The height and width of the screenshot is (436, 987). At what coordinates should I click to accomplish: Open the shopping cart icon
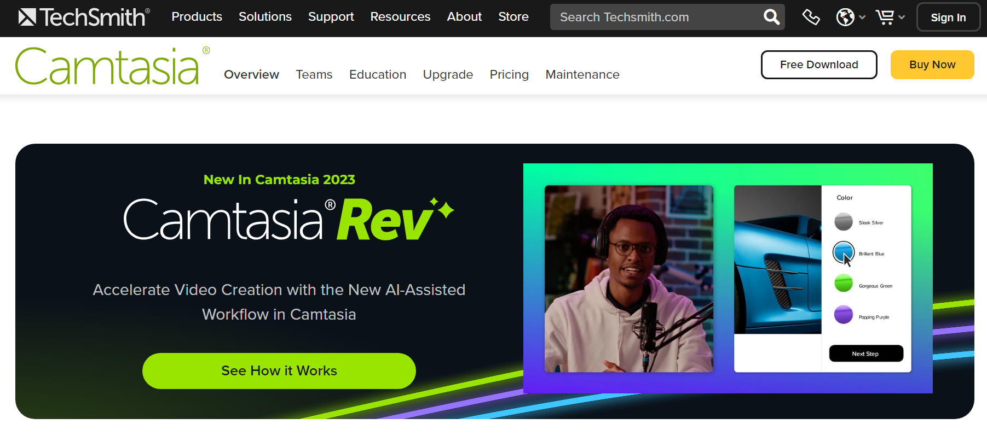tap(885, 17)
